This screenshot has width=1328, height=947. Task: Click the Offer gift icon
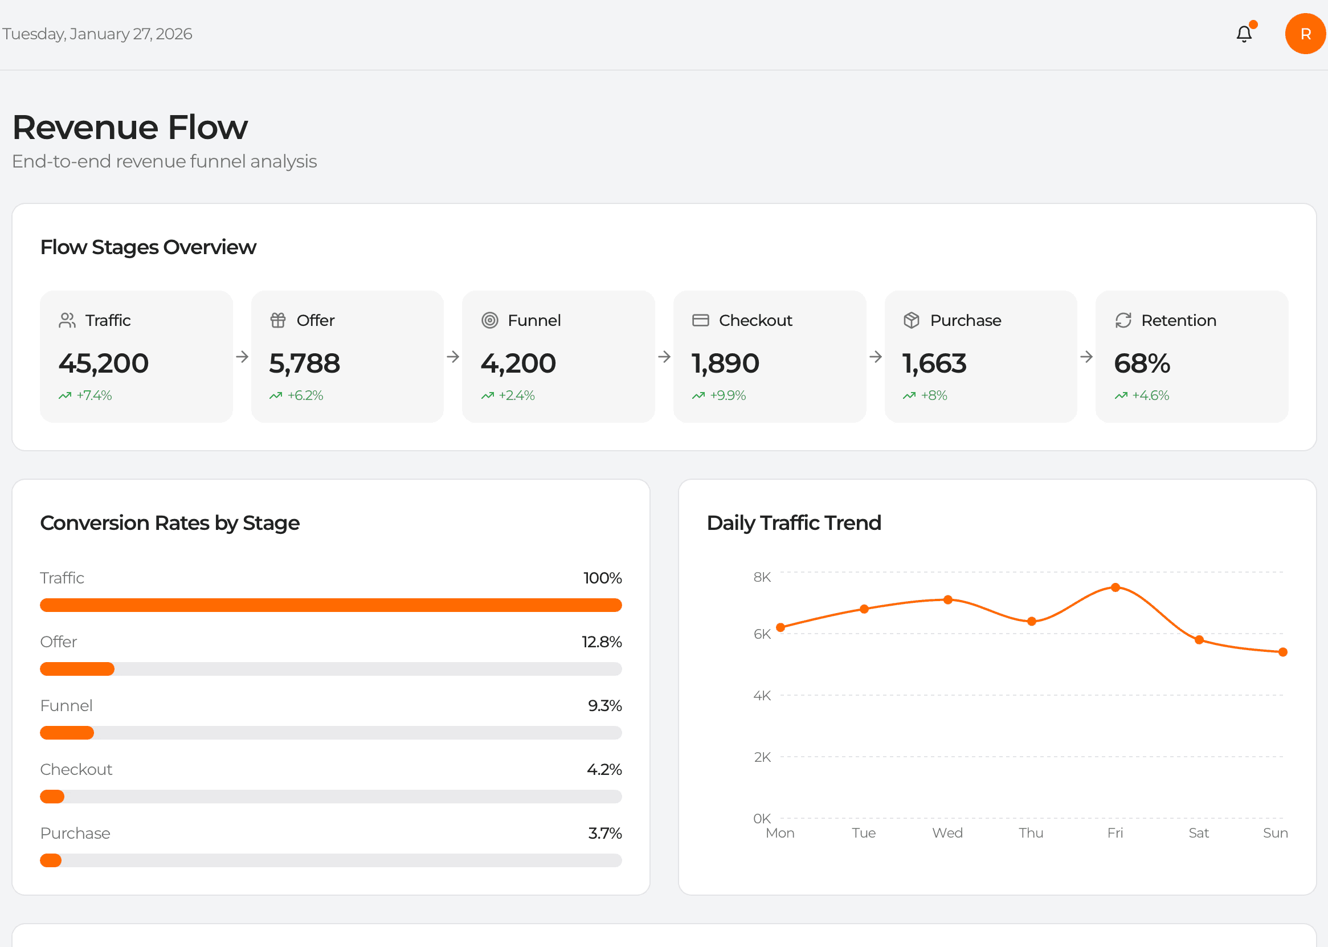tap(278, 320)
